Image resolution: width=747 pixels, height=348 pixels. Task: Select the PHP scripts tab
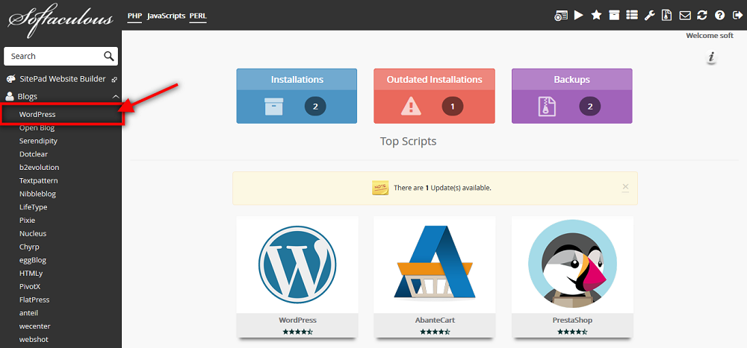point(134,16)
